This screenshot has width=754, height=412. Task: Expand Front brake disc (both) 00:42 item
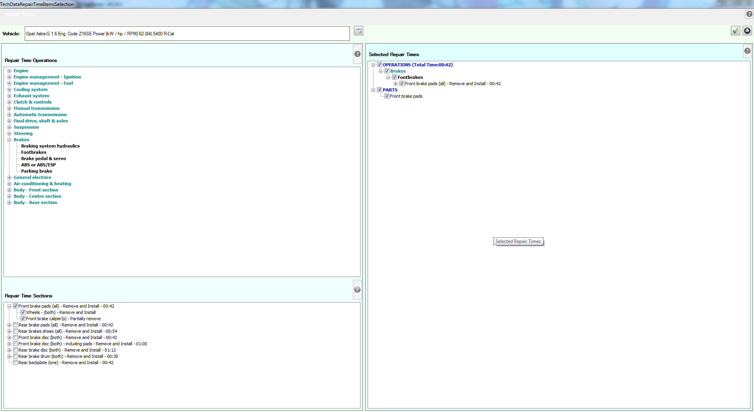tap(9, 337)
